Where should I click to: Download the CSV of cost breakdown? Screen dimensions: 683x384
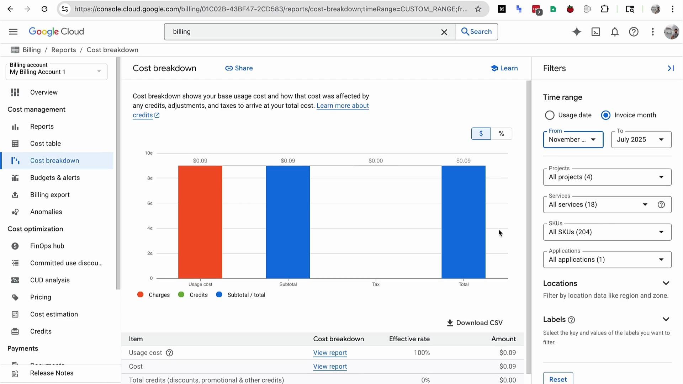tap(475, 323)
